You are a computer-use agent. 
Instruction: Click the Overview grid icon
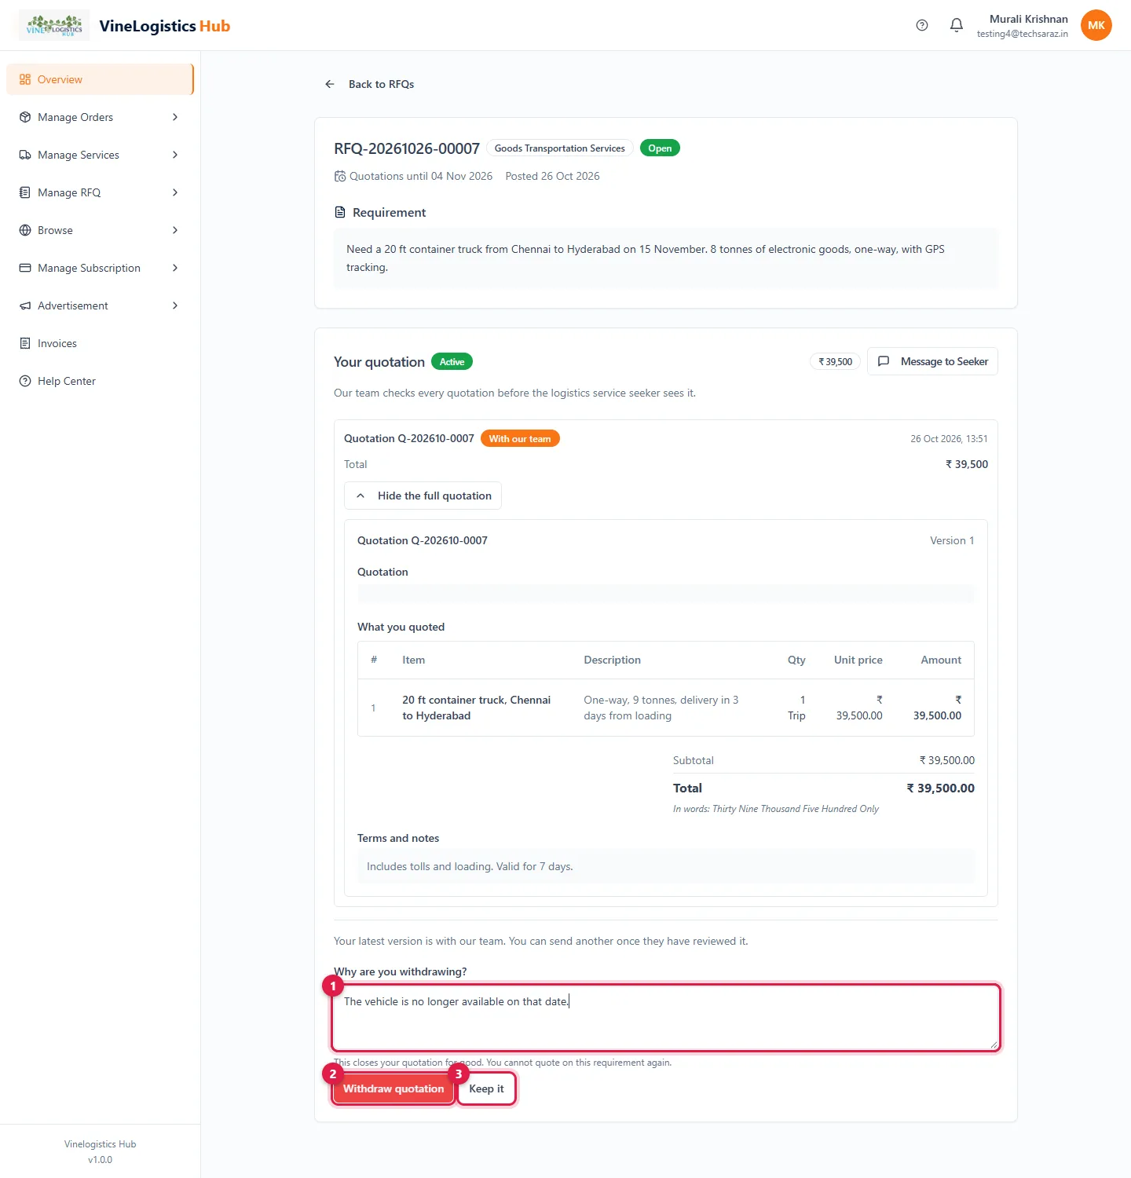25,79
